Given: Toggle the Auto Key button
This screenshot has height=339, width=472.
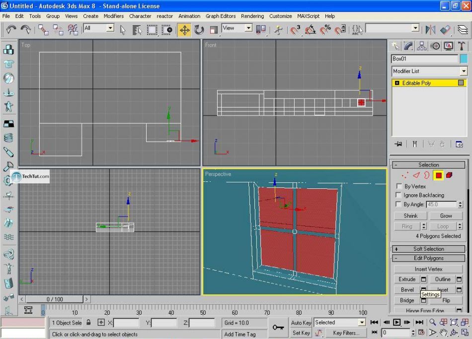Looking at the screenshot, I should 301,323.
